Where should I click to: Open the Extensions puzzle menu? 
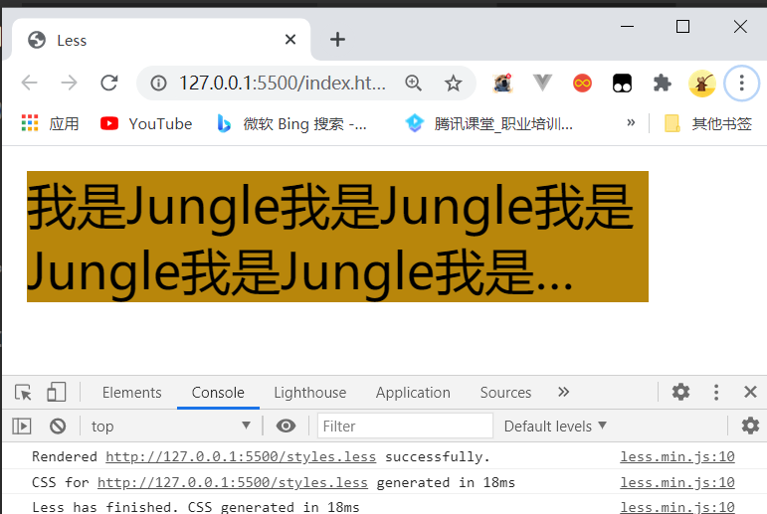coord(662,84)
